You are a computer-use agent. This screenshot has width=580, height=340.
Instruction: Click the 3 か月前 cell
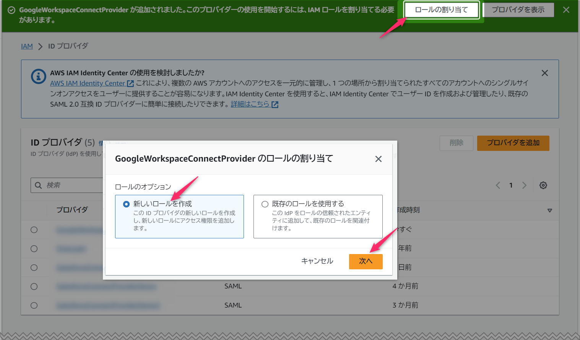405,305
